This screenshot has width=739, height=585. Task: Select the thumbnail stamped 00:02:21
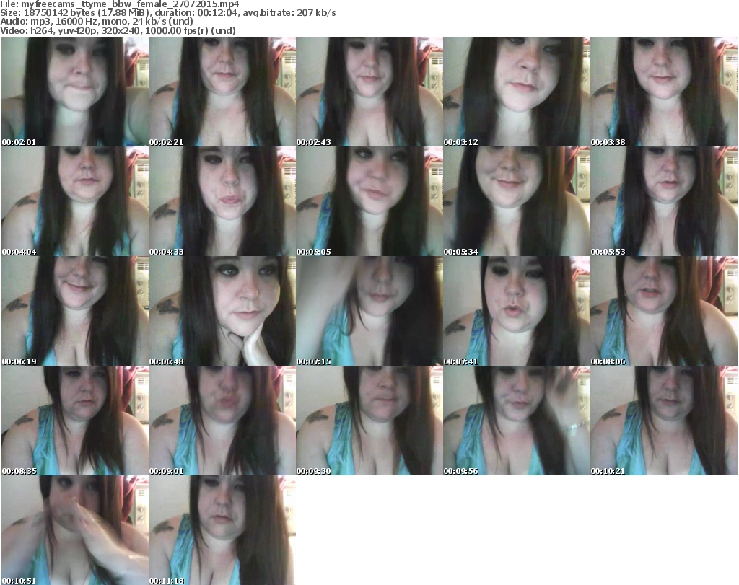tap(222, 92)
